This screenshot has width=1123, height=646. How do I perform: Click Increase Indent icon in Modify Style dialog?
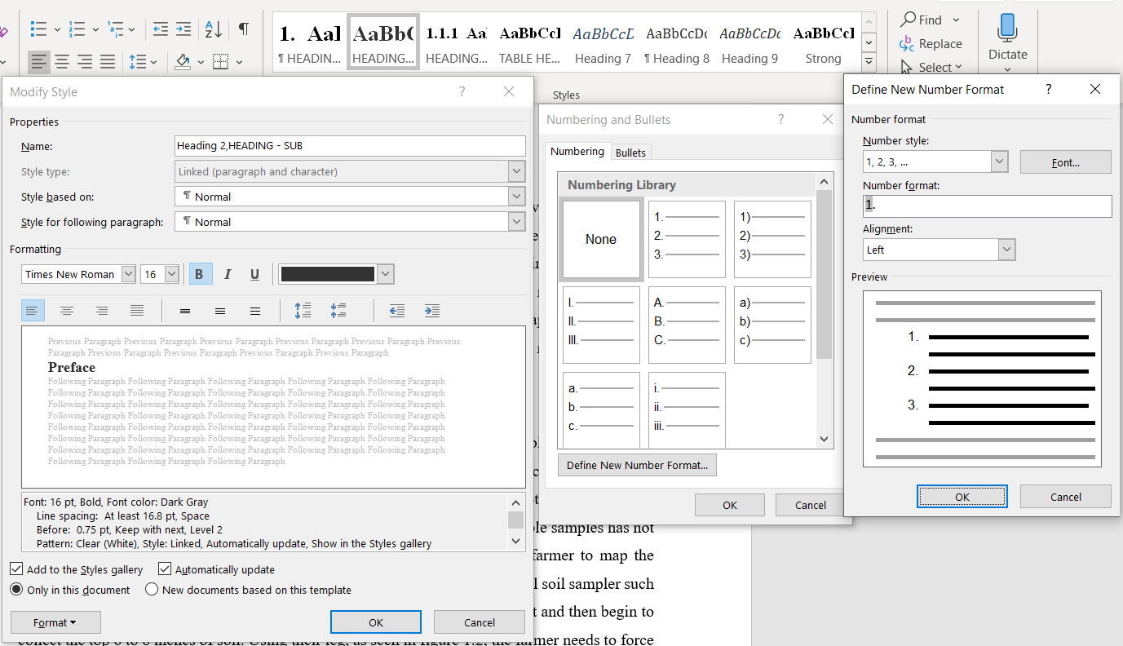432,310
